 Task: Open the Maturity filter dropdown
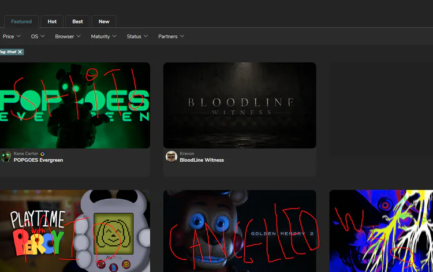point(103,36)
